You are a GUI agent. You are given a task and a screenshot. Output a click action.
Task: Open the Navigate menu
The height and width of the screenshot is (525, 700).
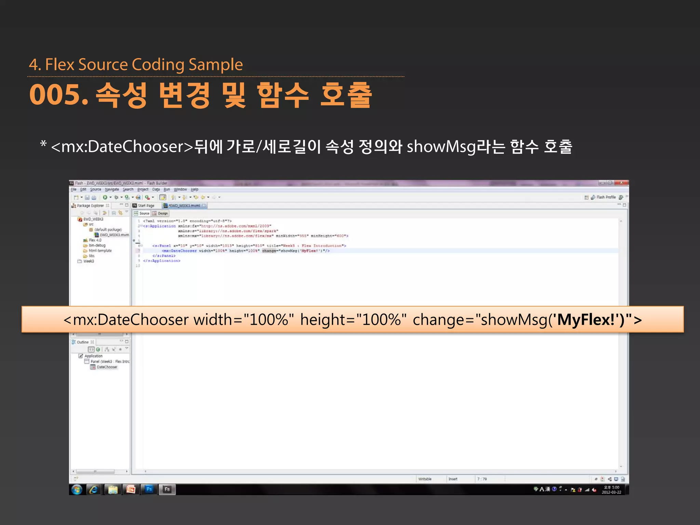point(112,189)
